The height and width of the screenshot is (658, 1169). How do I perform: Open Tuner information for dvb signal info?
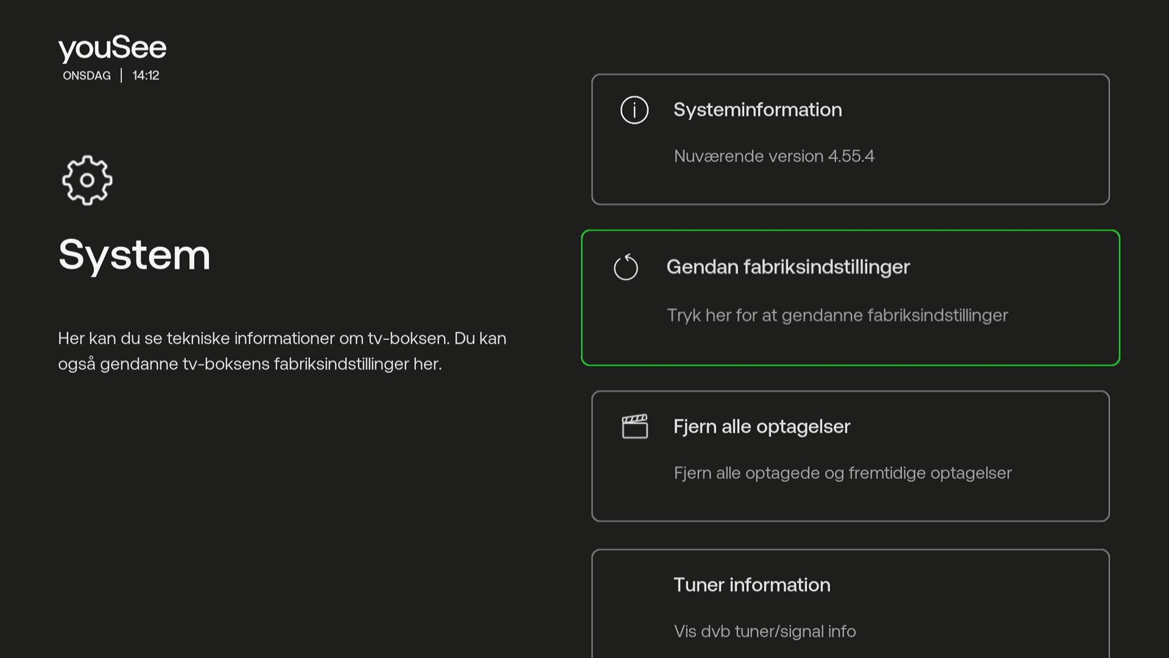pyautogui.click(x=850, y=603)
